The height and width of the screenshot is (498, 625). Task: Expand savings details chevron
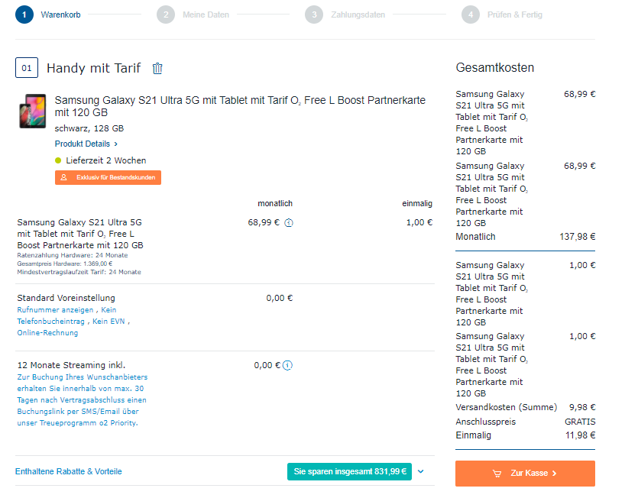tap(420, 472)
